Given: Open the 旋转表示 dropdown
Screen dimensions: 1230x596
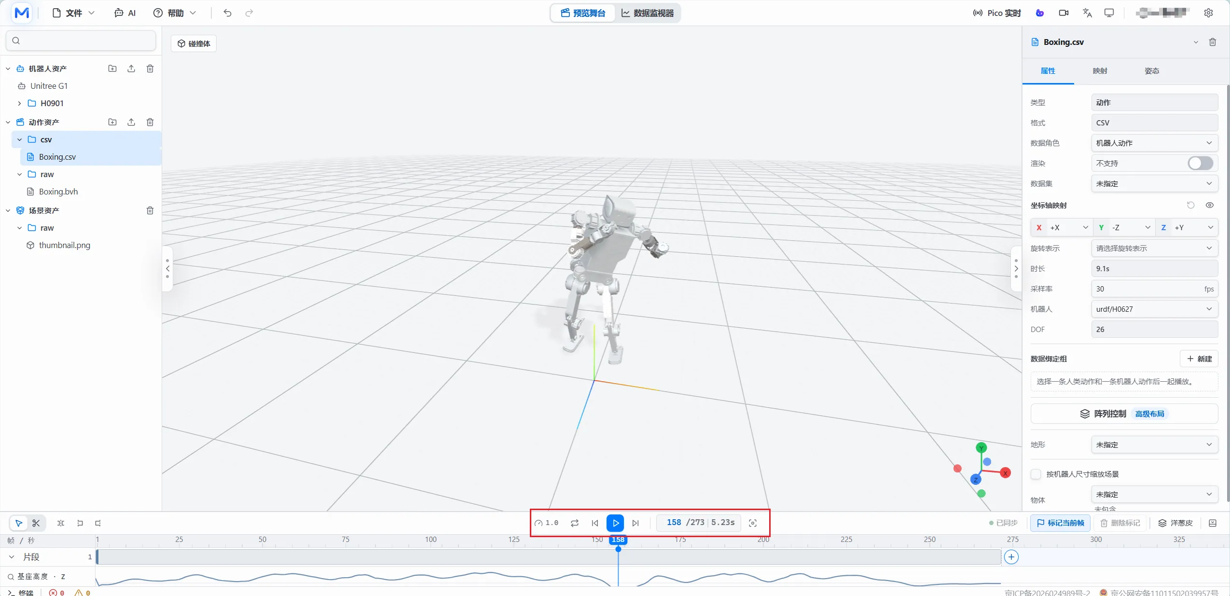Looking at the screenshot, I should pos(1154,248).
